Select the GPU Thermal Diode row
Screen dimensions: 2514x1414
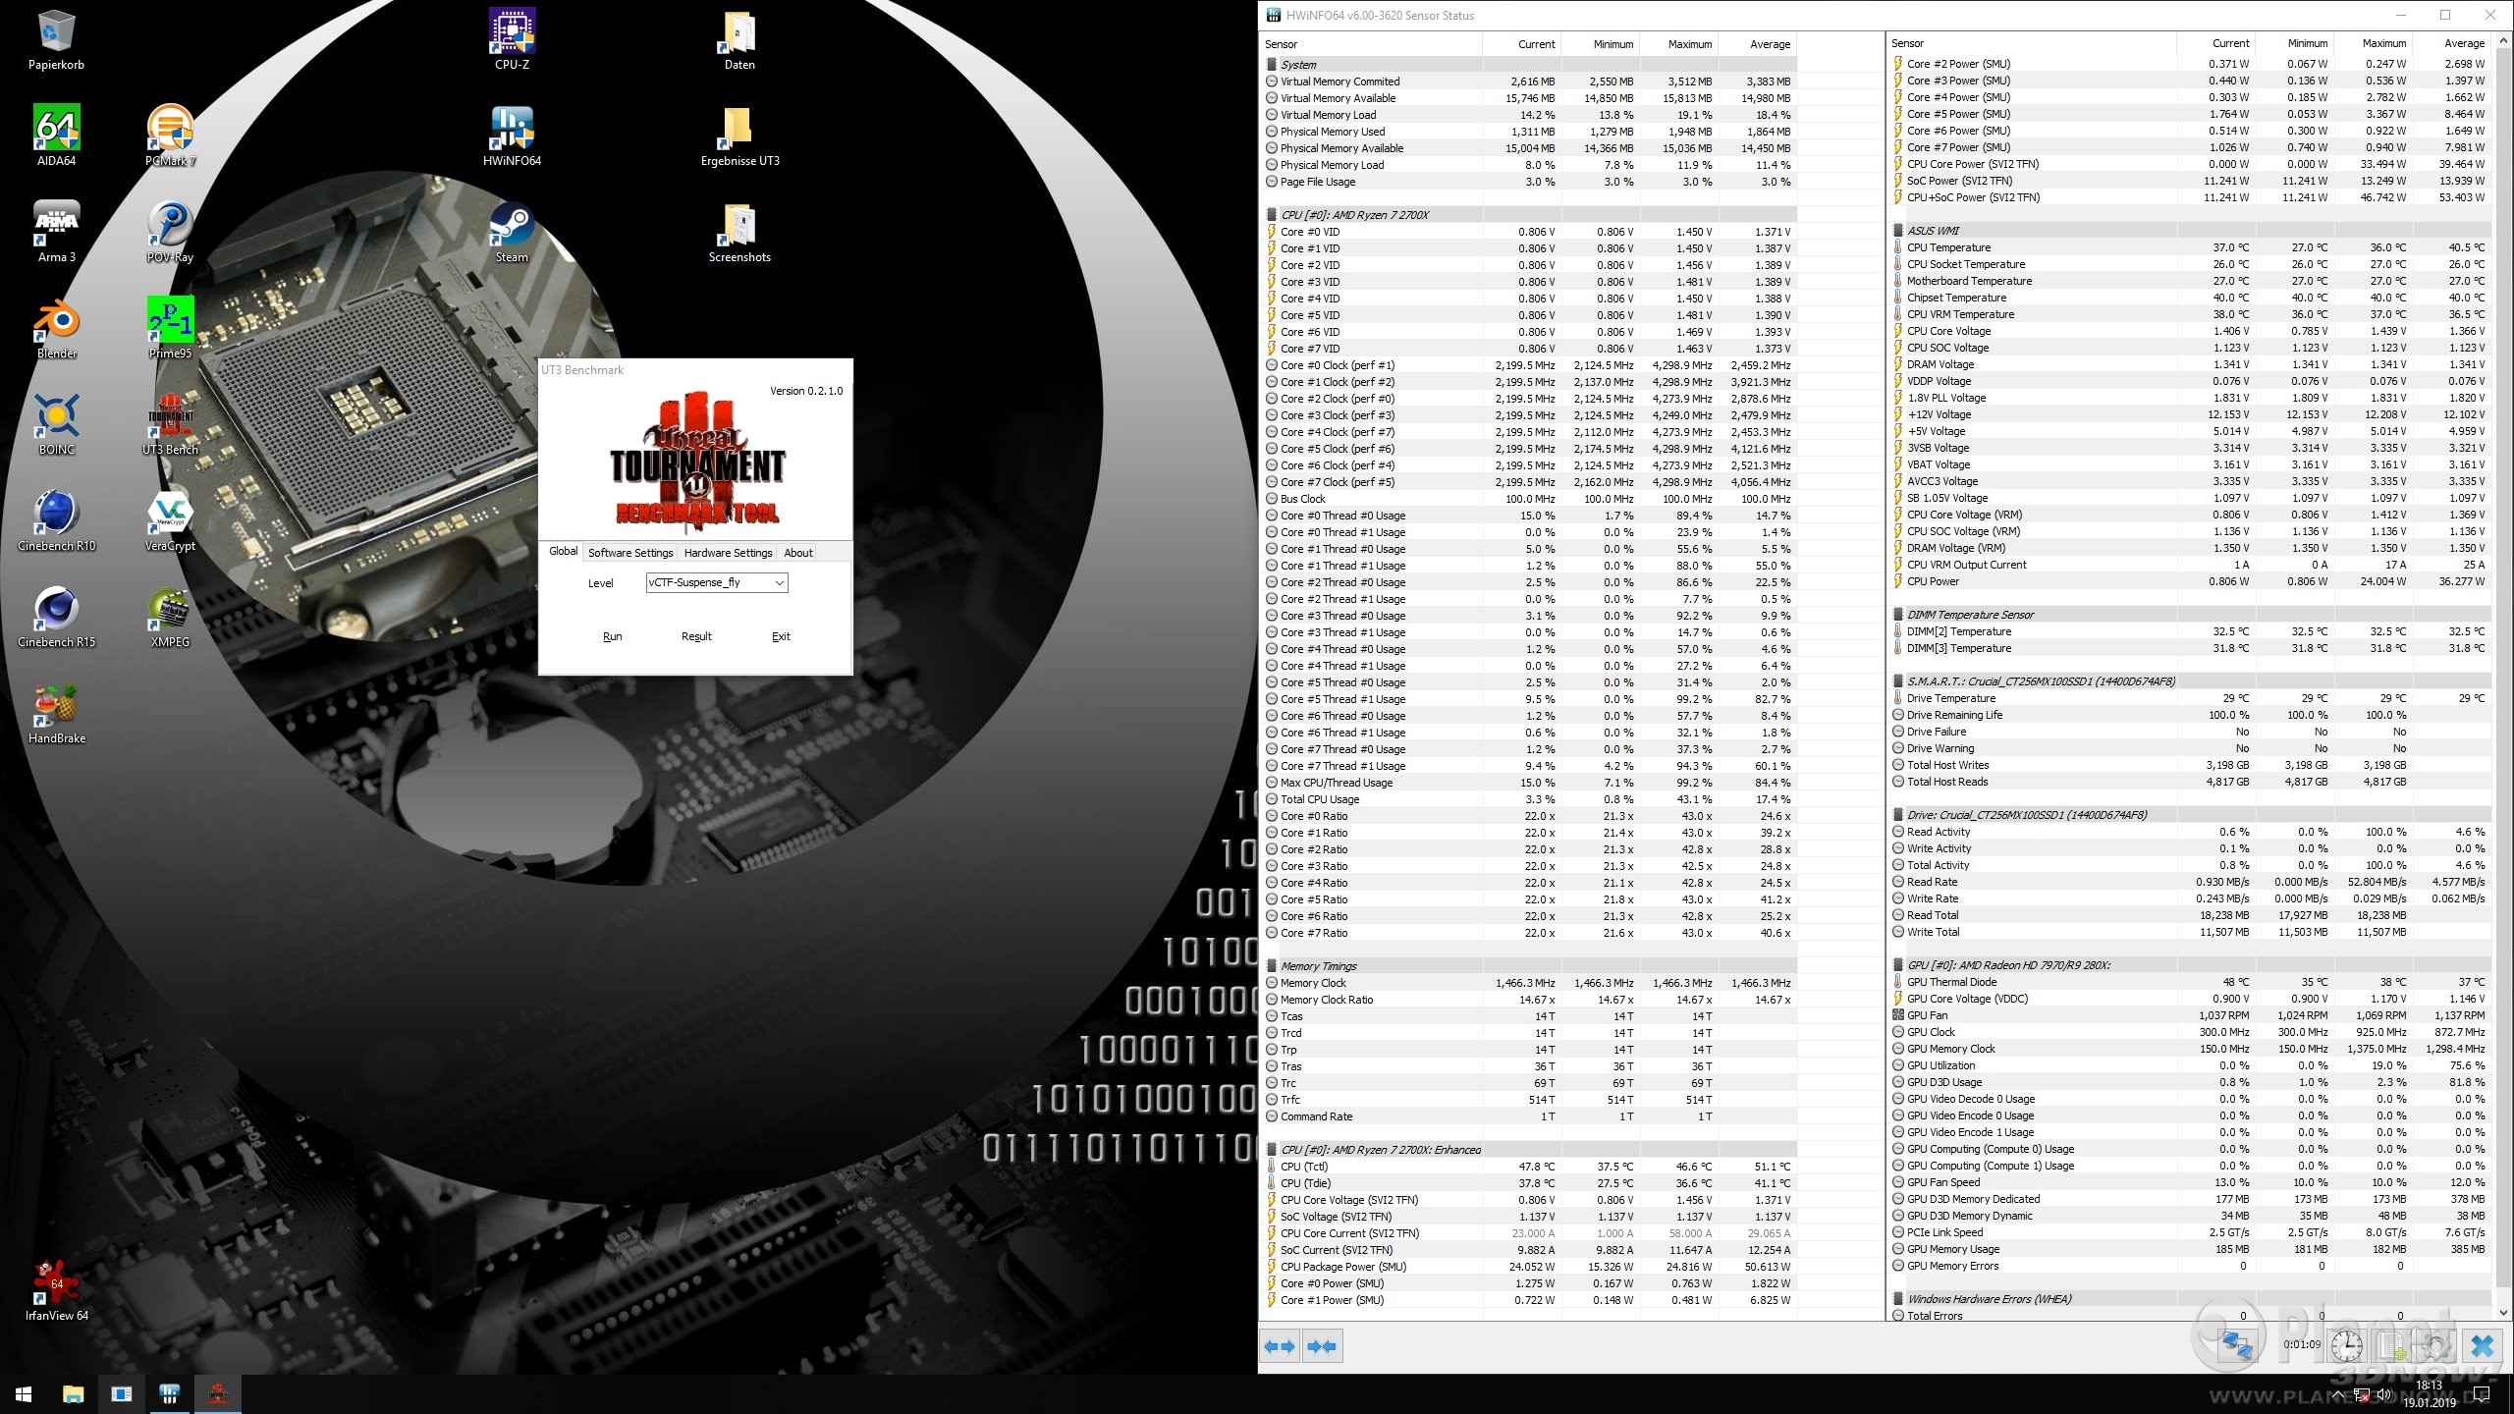click(x=2190, y=982)
